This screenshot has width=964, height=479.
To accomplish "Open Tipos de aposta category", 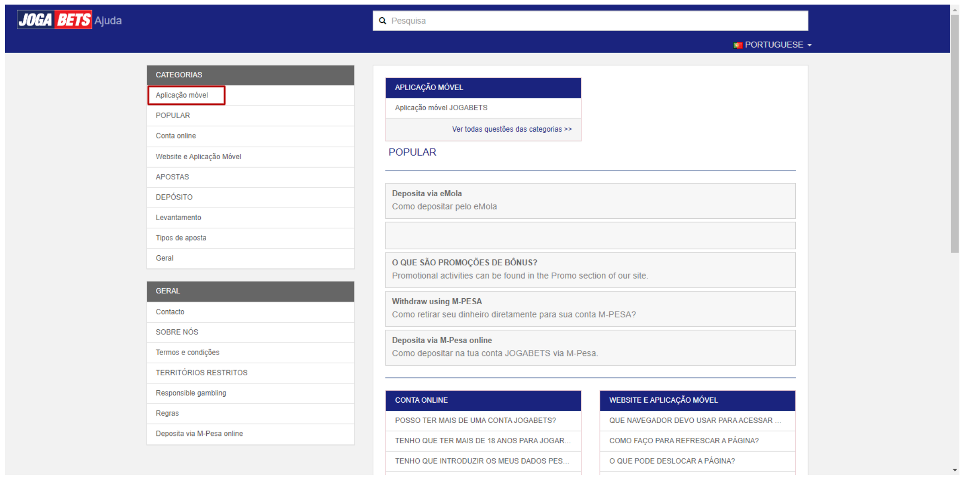I will tap(250, 238).
